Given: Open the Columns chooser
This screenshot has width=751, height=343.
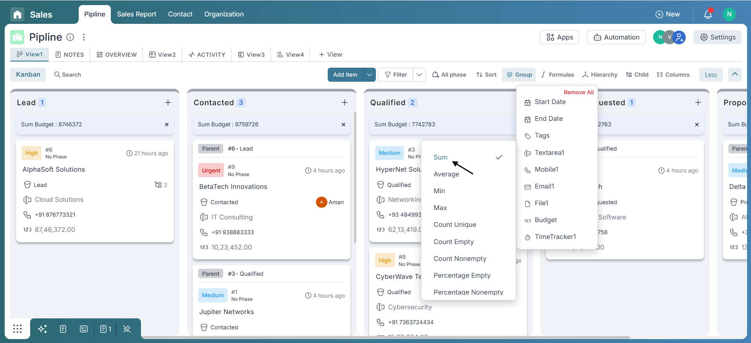Looking at the screenshot, I should point(673,75).
